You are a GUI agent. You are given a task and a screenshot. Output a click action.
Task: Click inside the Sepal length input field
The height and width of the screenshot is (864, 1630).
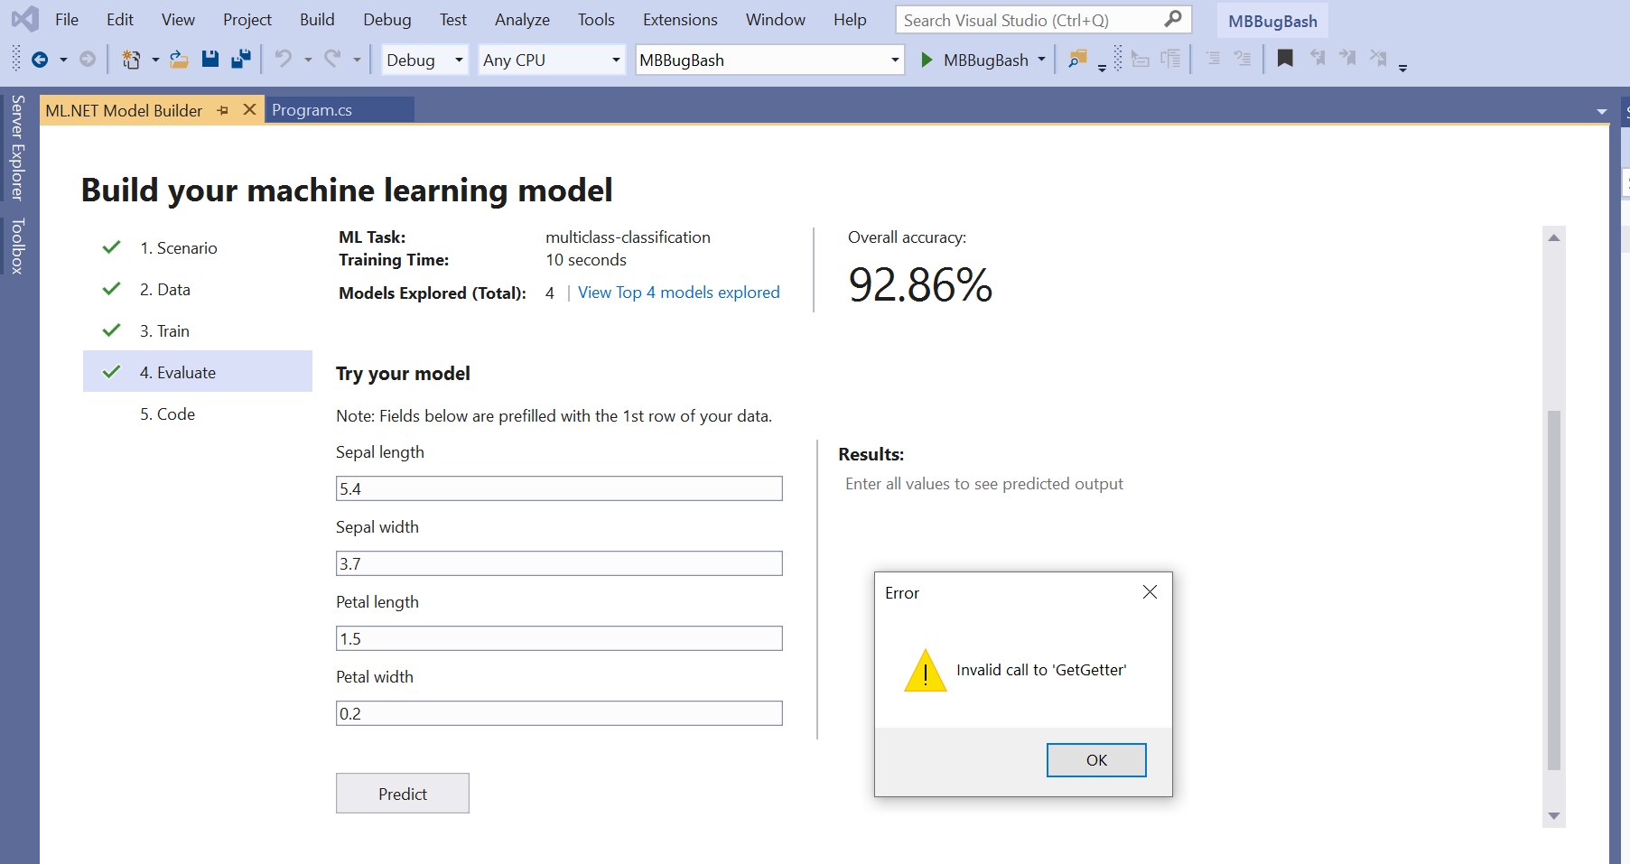[x=559, y=488]
